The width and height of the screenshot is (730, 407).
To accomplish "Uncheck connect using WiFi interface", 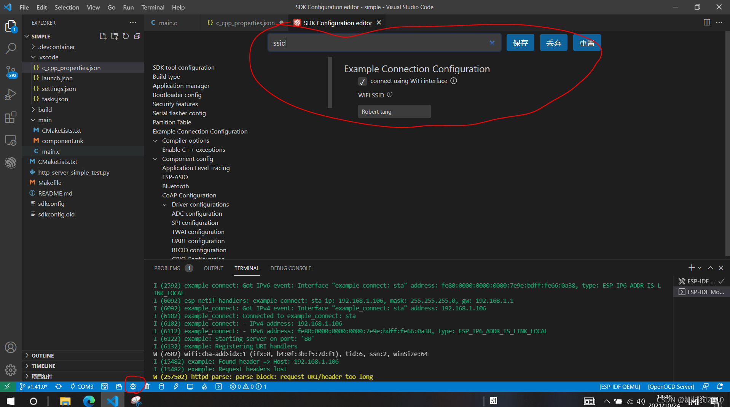I will (362, 81).
